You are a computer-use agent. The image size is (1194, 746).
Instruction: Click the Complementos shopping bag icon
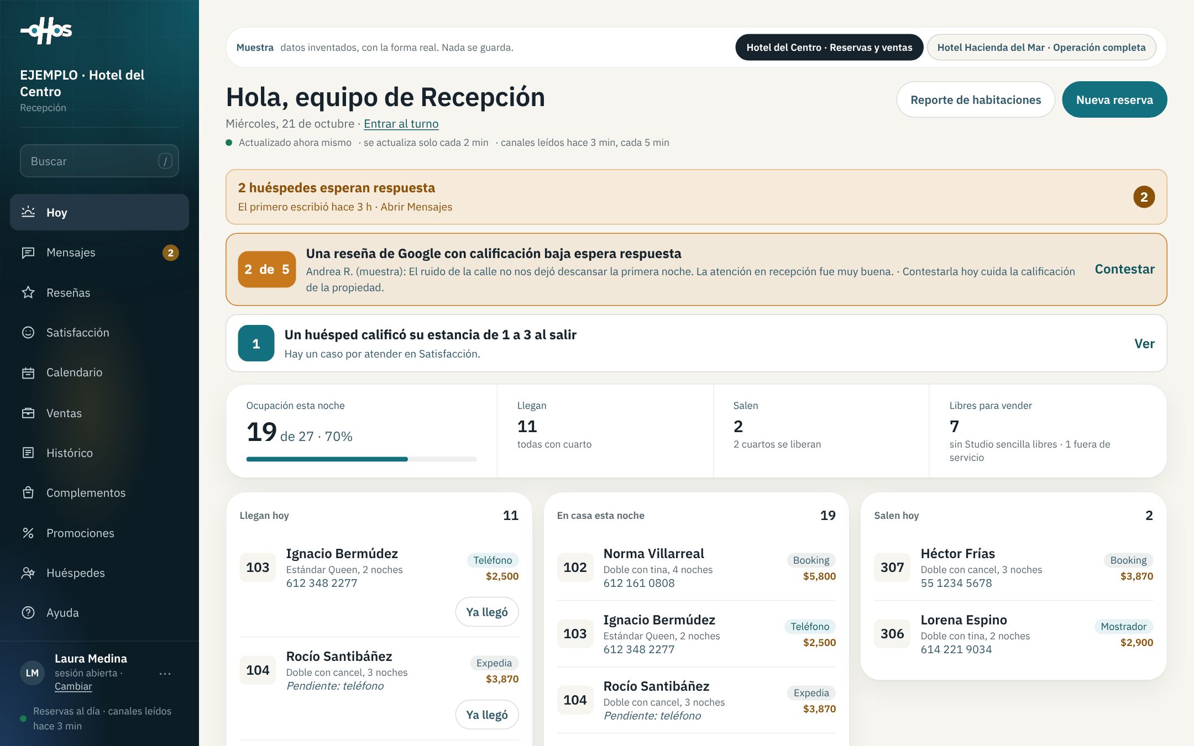point(28,492)
